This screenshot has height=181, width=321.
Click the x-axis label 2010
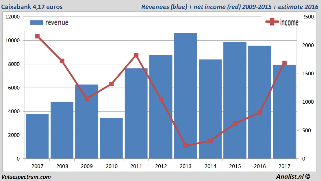[x=112, y=166]
